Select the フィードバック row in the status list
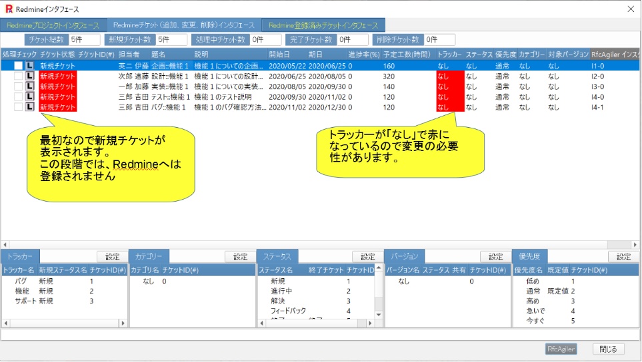The height and width of the screenshot is (362, 642). [316, 311]
